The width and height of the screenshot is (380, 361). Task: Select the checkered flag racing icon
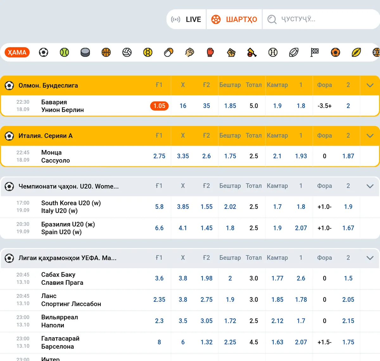pos(314,52)
